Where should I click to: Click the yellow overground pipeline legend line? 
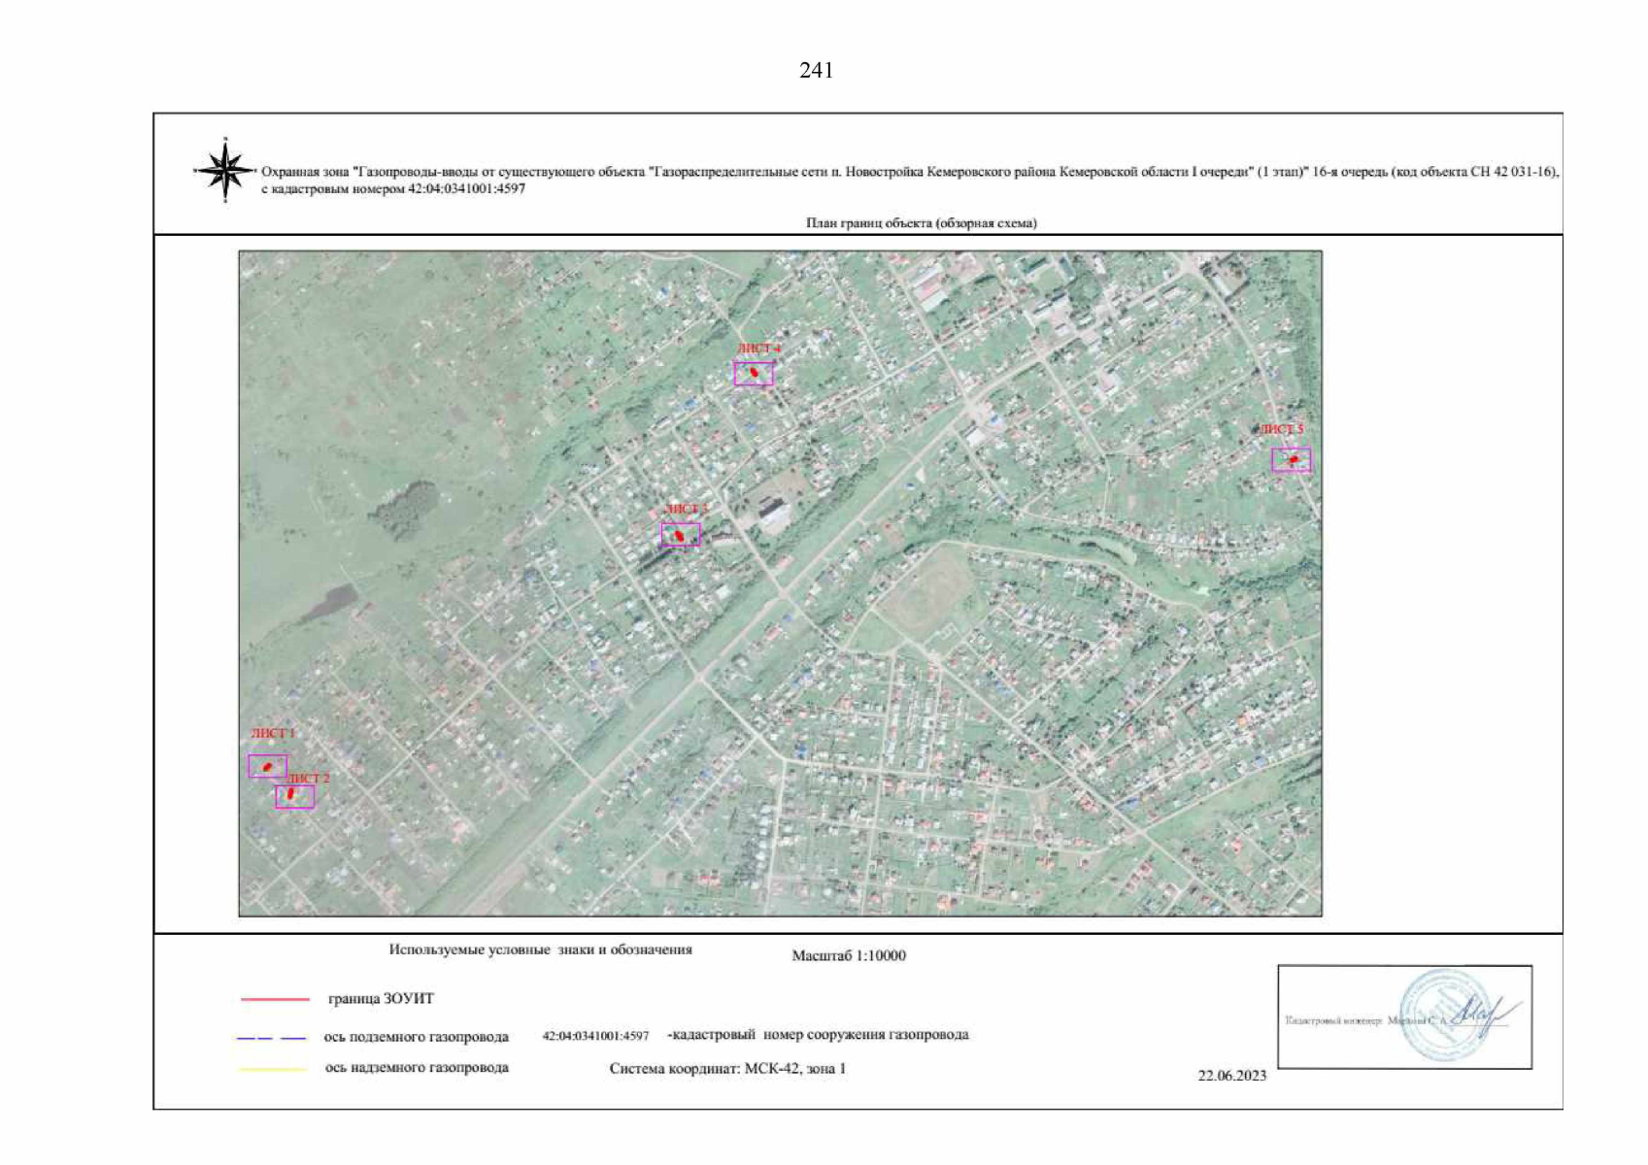[x=273, y=1069]
